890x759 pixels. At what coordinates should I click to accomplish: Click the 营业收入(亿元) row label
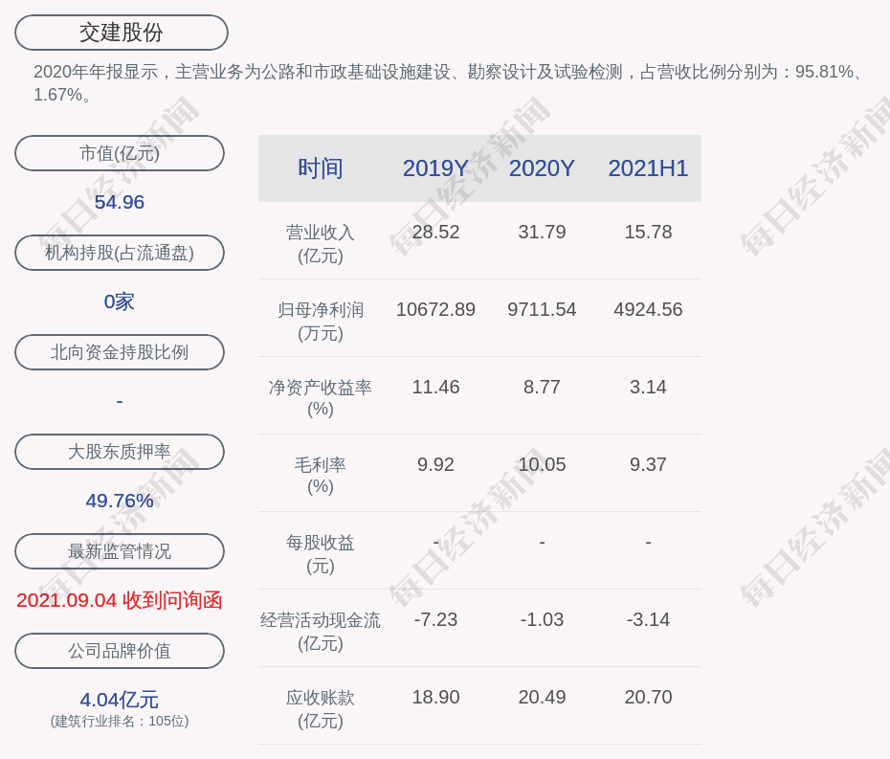[x=321, y=243]
